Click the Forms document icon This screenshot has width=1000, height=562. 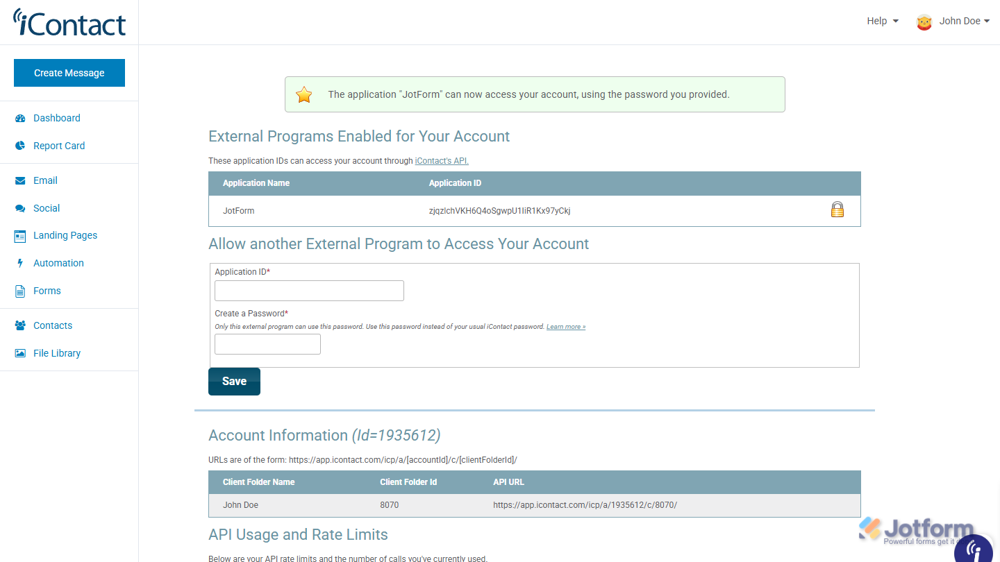coord(20,291)
